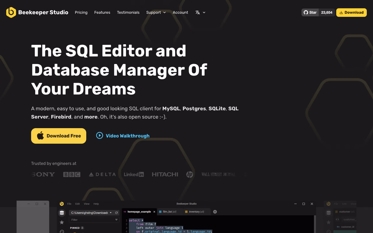Click the Firebird link in the description
This screenshot has width=373, height=233.
[61, 117]
